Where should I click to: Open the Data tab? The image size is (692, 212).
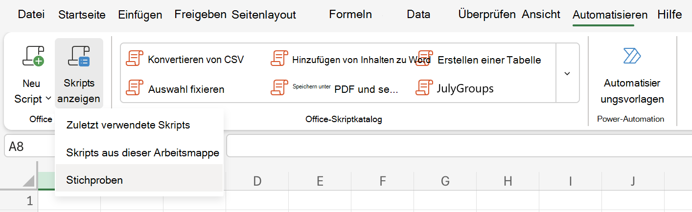pyautogui.click(x=418, y=14)
